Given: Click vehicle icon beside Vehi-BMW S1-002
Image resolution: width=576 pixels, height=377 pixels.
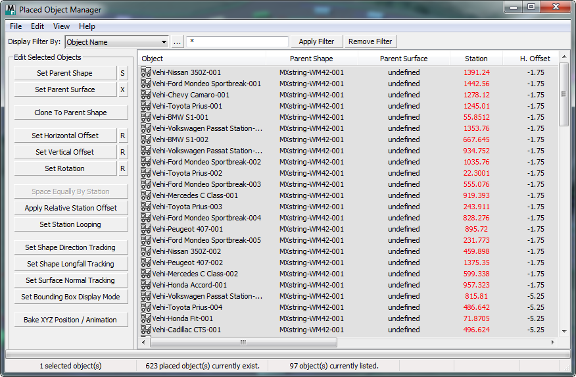Looking at the screenshot, I should [x=146, y=139].
